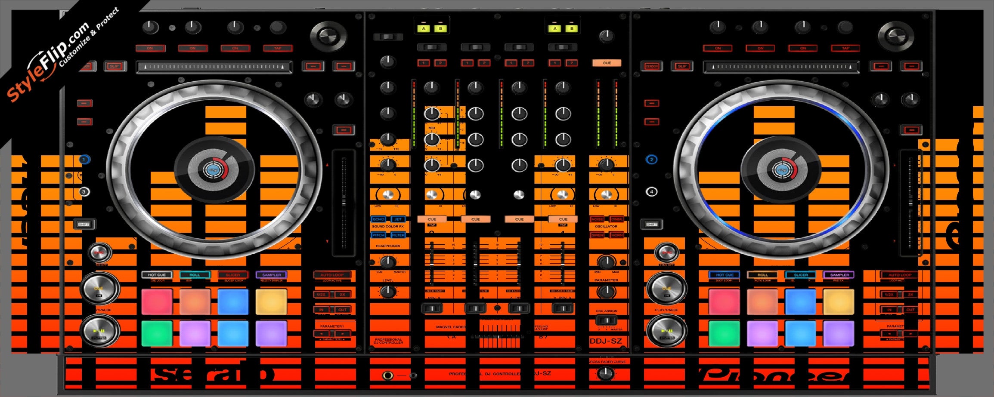This screenshot has width=994, height=397.
Task: Set loop OUT on left deck
Action: (x=343, y=310)
